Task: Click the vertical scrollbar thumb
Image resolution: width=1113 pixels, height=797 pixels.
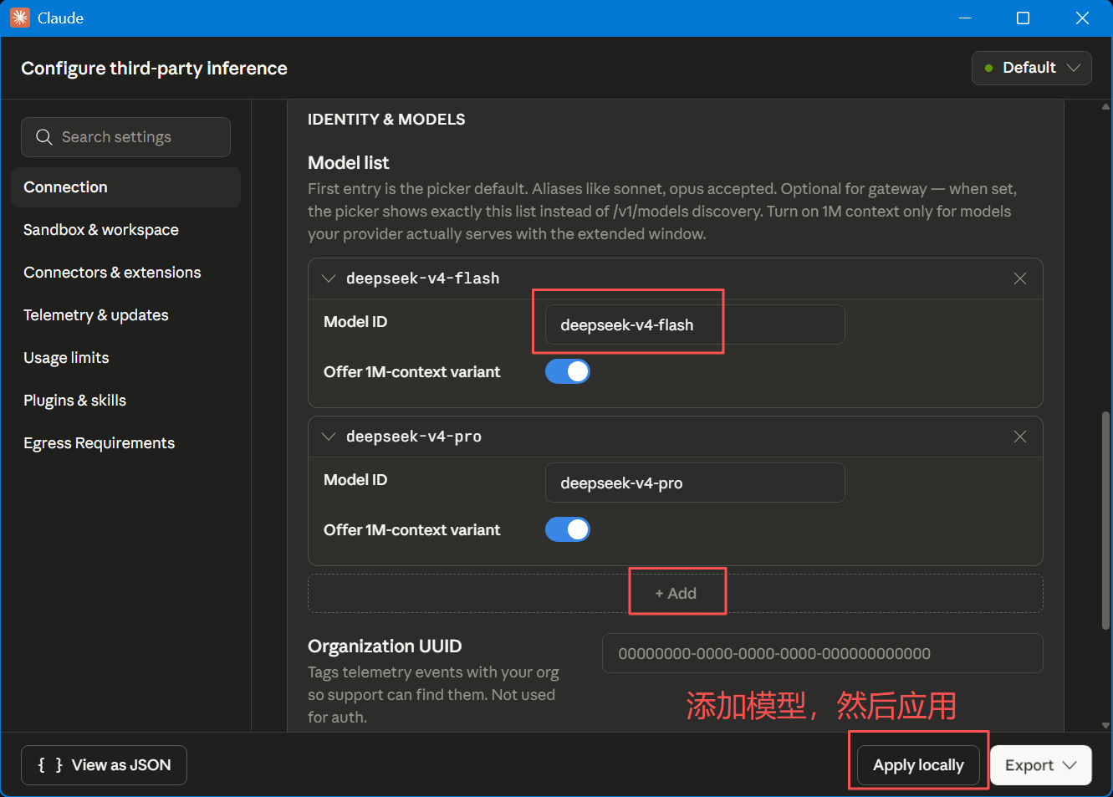Action: 1106,520
